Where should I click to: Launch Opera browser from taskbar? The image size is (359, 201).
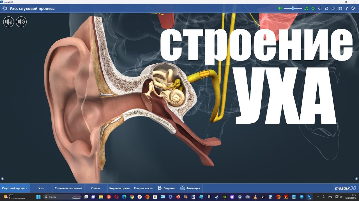pyautogui.click(x=116, y=197)
